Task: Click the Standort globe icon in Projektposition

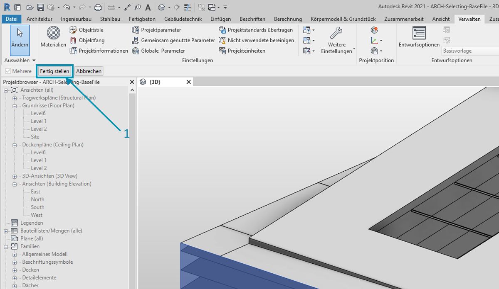Action: point(375,30)
